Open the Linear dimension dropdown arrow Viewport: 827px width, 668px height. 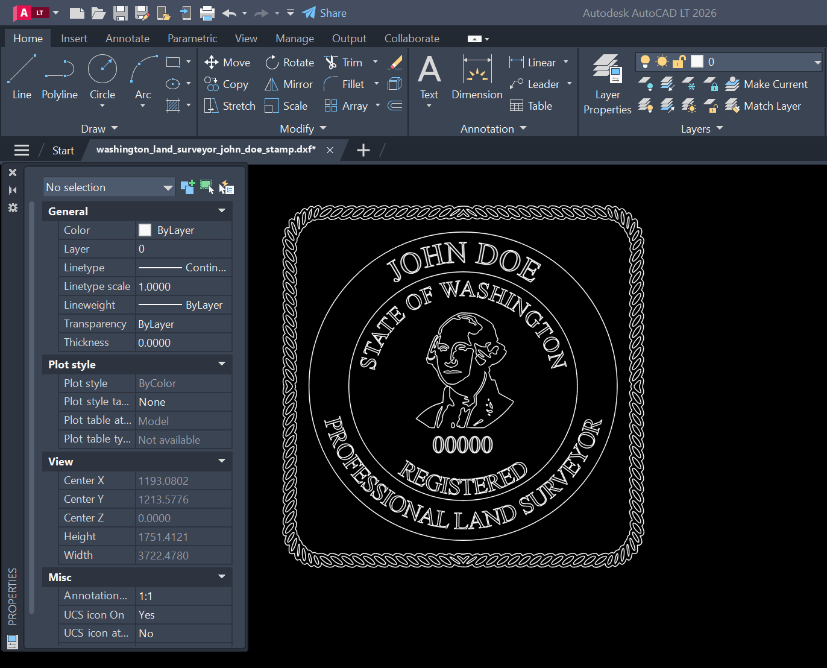(566, 62)
